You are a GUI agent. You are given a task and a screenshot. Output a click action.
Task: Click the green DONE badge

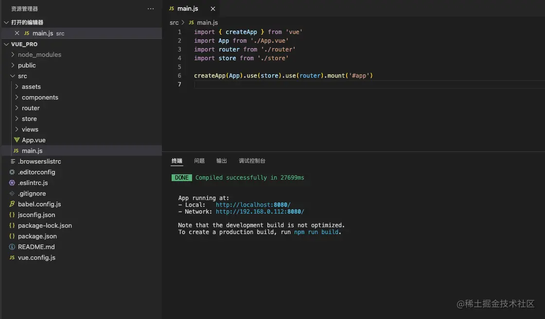pyautogui.click(x=181, y=178)
